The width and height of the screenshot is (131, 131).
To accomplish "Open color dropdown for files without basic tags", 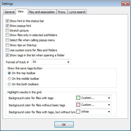I will point(93,105).
